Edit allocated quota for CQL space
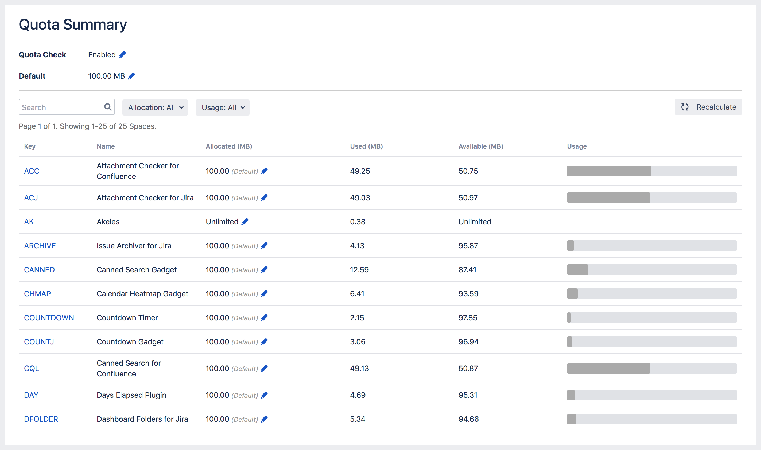761x450 pixels. (x=264, y=368)
